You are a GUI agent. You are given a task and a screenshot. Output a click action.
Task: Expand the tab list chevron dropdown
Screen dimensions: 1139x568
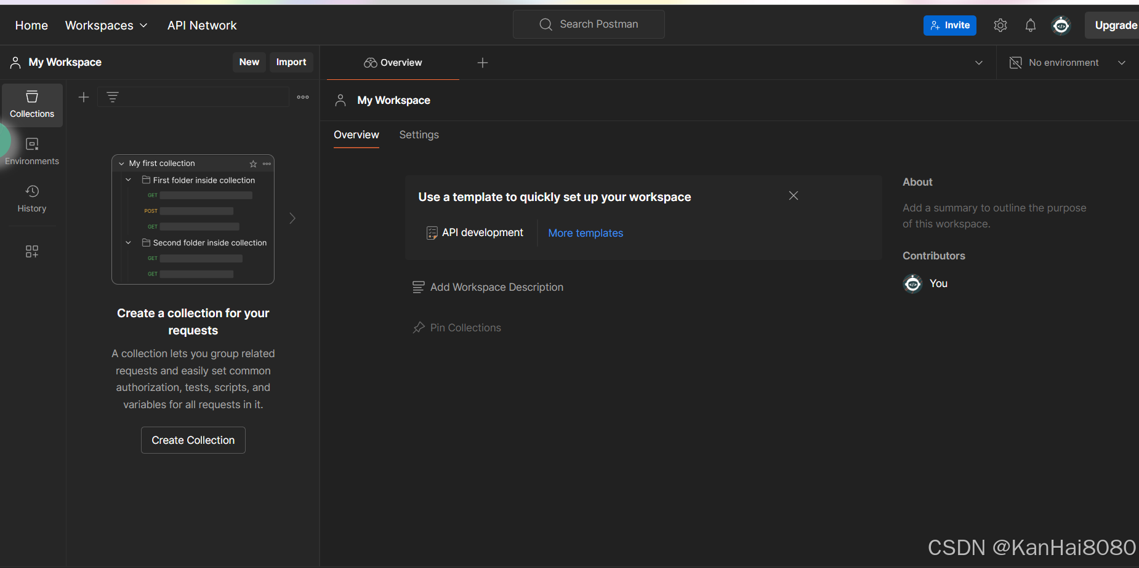click(x=979, y=63)
